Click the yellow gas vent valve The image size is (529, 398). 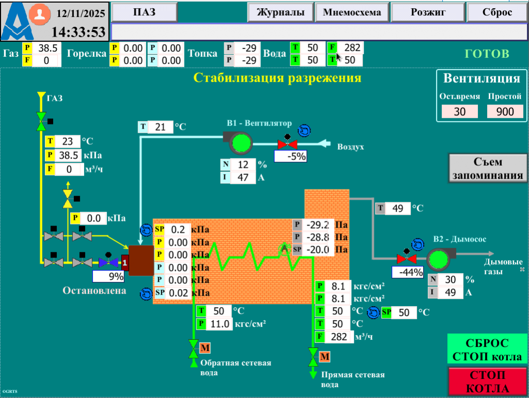click(68, 198)
